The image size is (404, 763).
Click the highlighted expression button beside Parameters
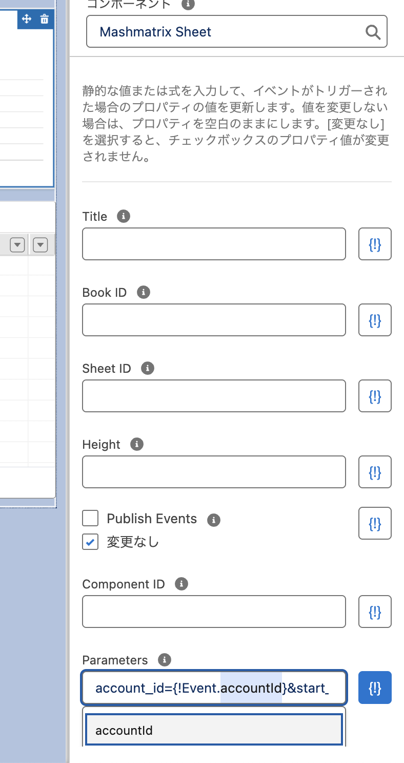pos(375,688)
